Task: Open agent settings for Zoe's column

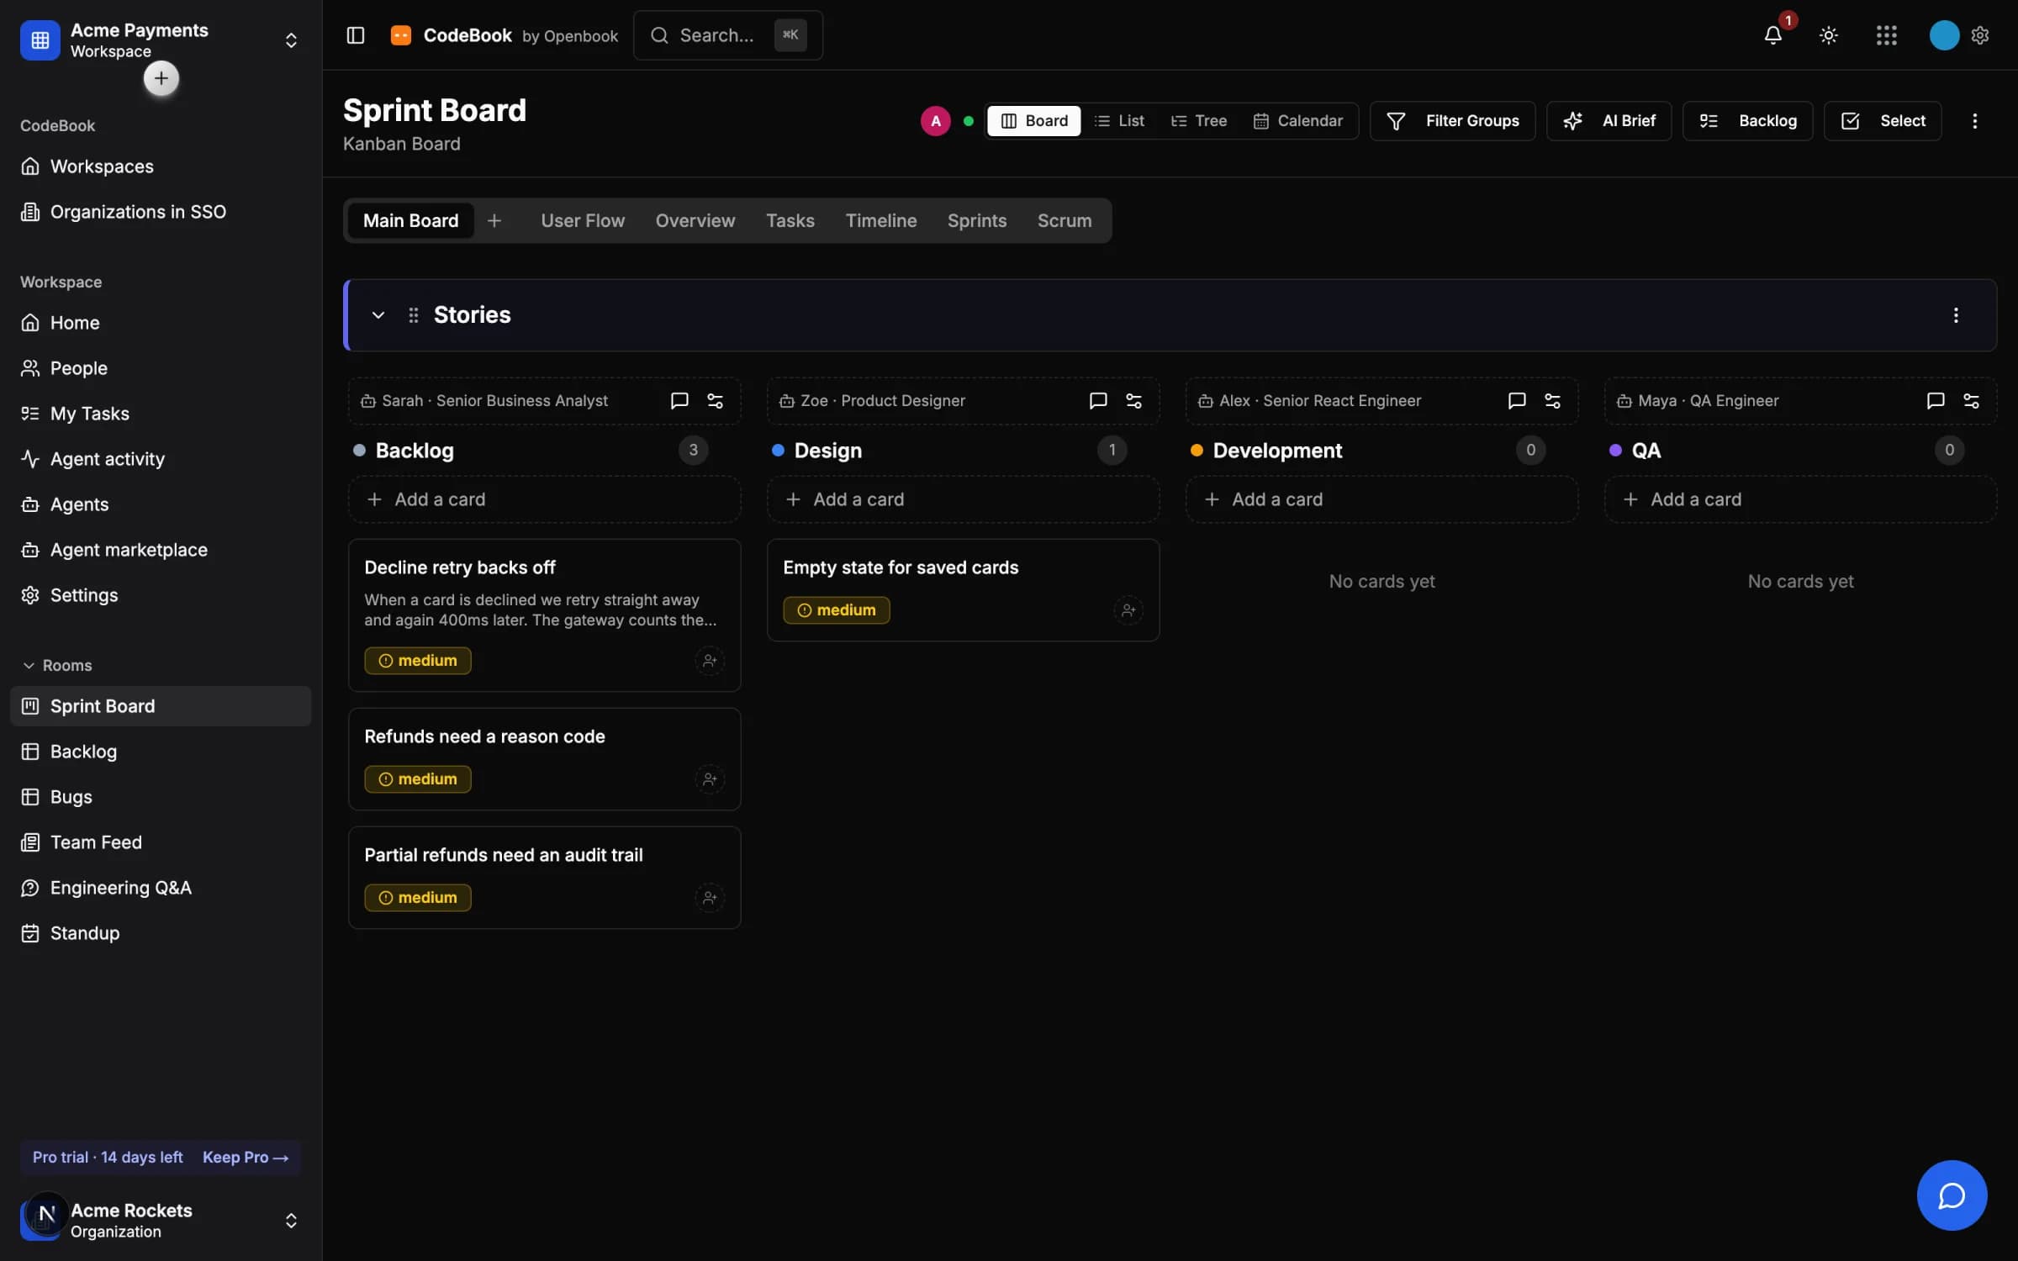Action: [x=1133, y=401]
